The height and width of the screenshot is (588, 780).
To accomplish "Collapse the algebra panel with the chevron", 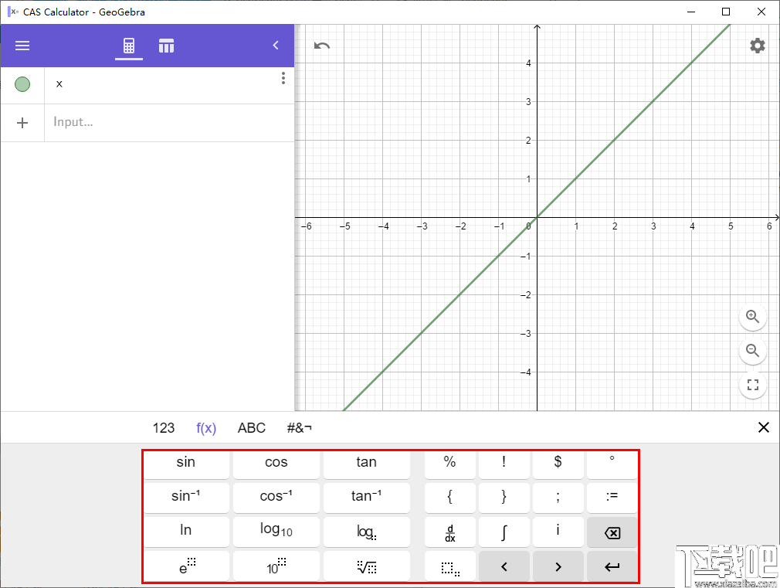I will [x=276, y=45].
